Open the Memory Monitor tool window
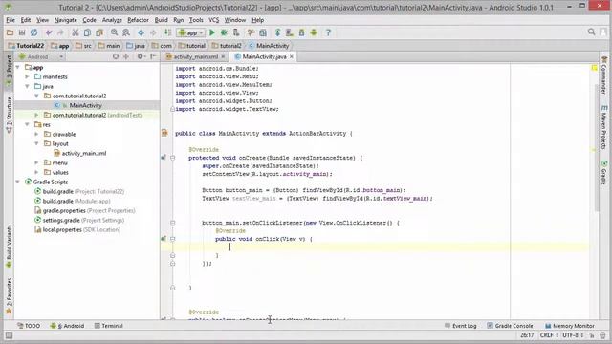This screenshot has height=344, width=612. 570,326
